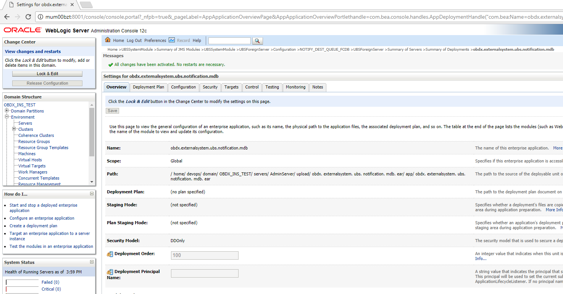563x294 pixels.
Task: Collapse the Environment tree node
Action: point(6,117)
